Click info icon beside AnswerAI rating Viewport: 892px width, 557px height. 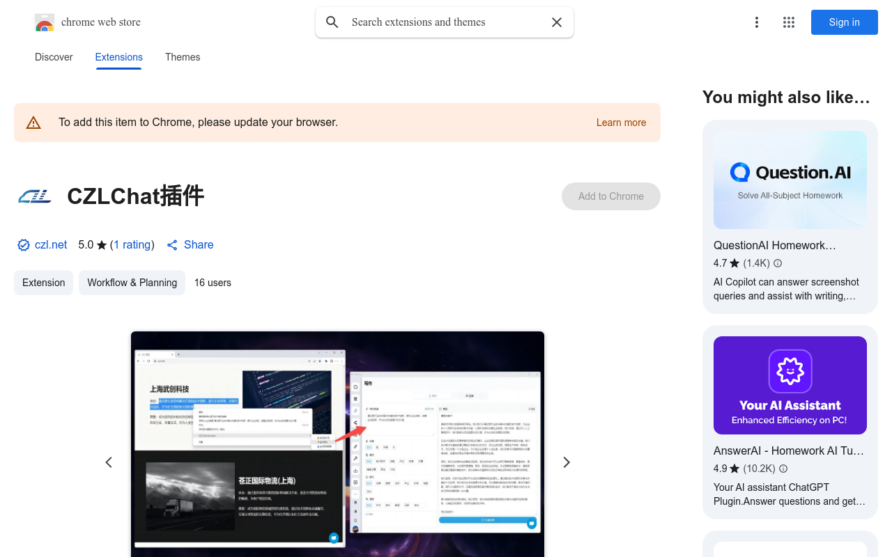(x=783, y=469)
